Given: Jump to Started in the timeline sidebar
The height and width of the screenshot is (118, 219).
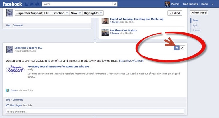Looking at the screenshot, I should (x=196, y=30).
